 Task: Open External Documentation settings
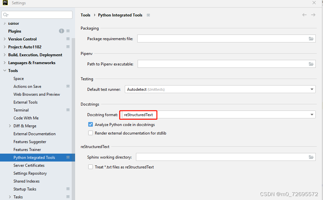(x=34, y=134)
